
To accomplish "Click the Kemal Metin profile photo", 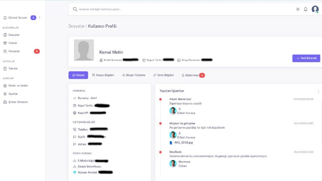I will click(84, 50).
